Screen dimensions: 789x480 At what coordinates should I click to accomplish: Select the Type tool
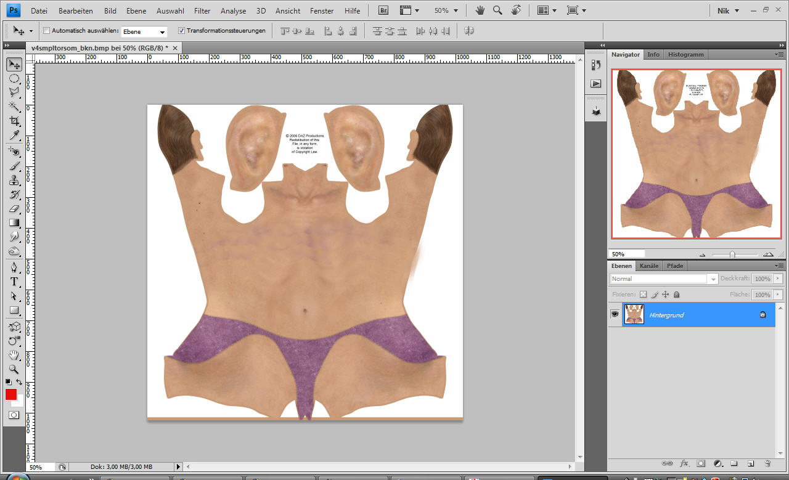(14, 282)
